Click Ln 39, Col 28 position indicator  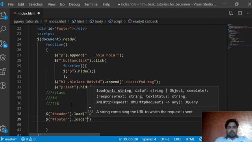(128, 139)
